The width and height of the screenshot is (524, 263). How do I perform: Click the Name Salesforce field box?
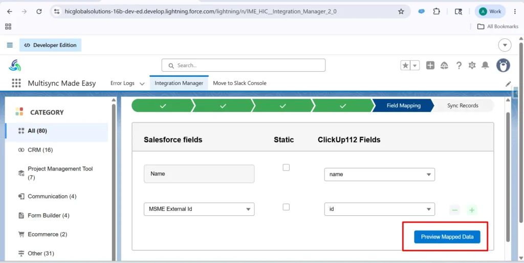pos(199,174)
